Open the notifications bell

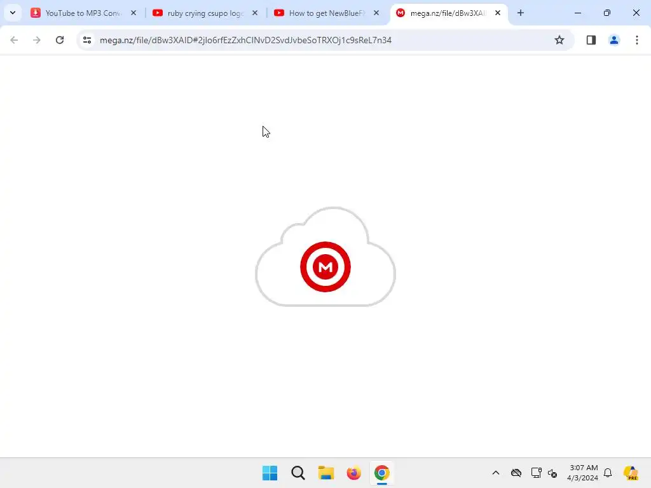point(608,473)
